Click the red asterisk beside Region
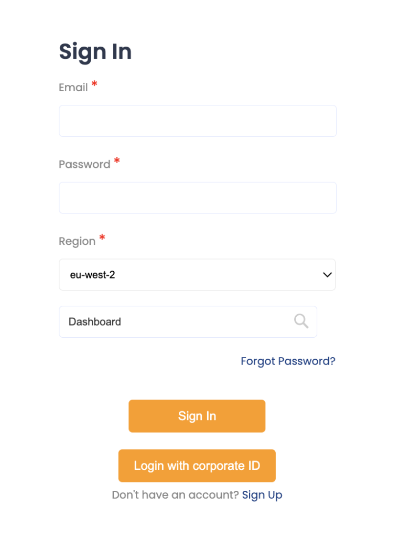 102,238
